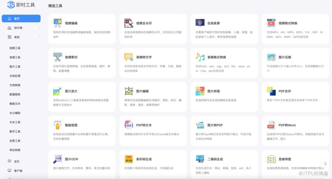Viewport: 332px width, 179px height.
Task: Expand the 排行榜 chevron
Action: pyautogui.click(x=39, y=27)
